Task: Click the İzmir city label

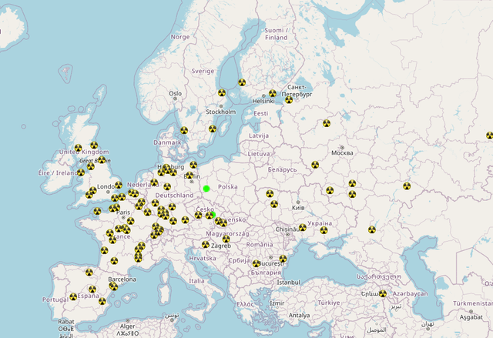Action: [x=277, y=303]
